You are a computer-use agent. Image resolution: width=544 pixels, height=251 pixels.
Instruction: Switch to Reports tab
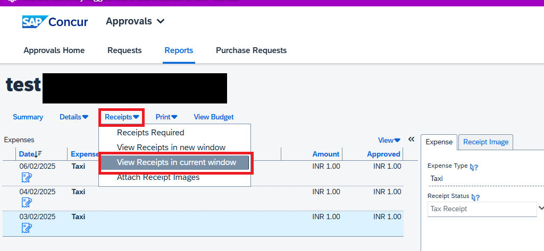coord(179,50)
